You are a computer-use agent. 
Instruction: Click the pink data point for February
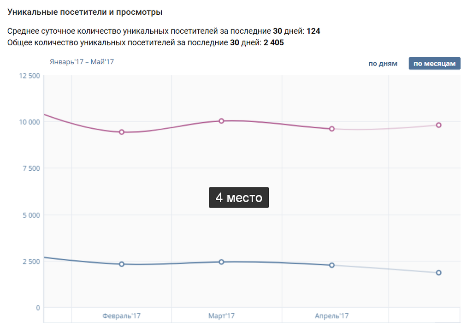tap(122, 132)
